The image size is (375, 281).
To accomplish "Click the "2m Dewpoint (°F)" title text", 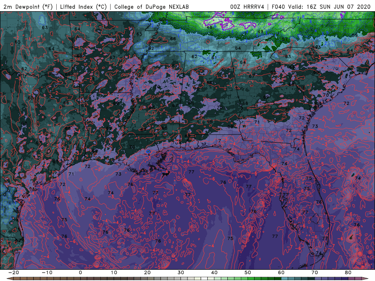I will (x=28, y=7).
